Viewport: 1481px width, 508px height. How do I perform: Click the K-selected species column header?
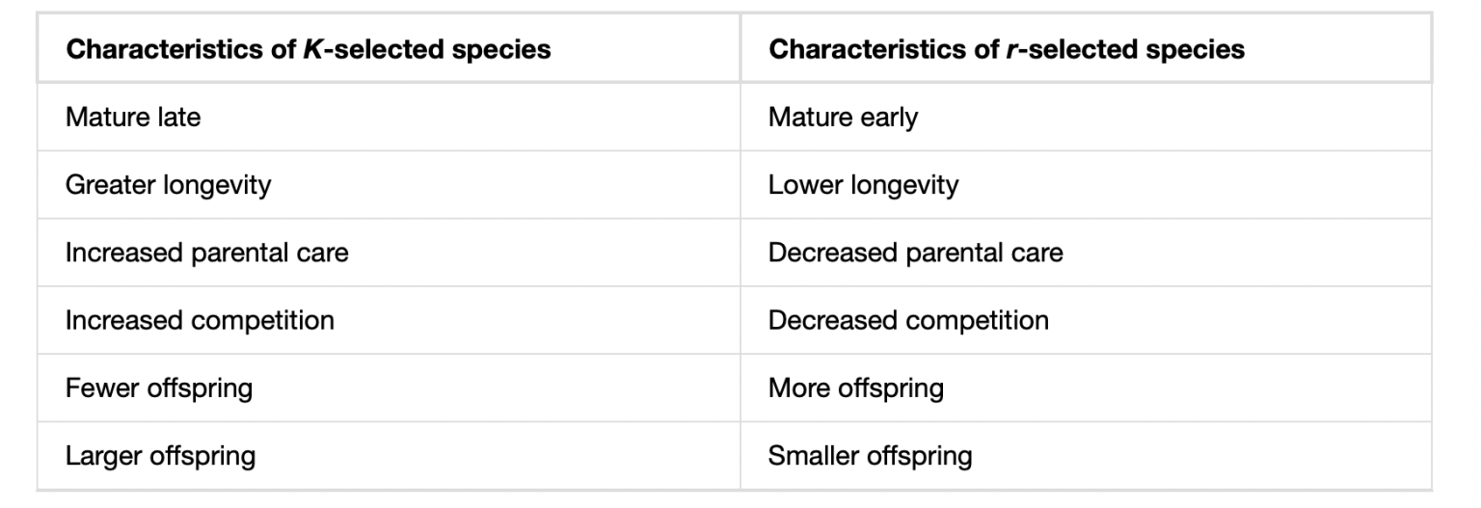[308, 49]
